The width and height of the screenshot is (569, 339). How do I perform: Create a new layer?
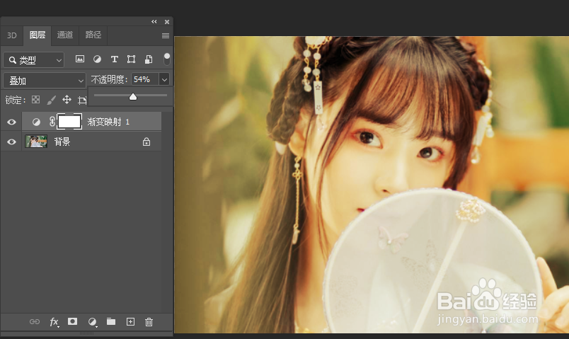tap(130, 321)
